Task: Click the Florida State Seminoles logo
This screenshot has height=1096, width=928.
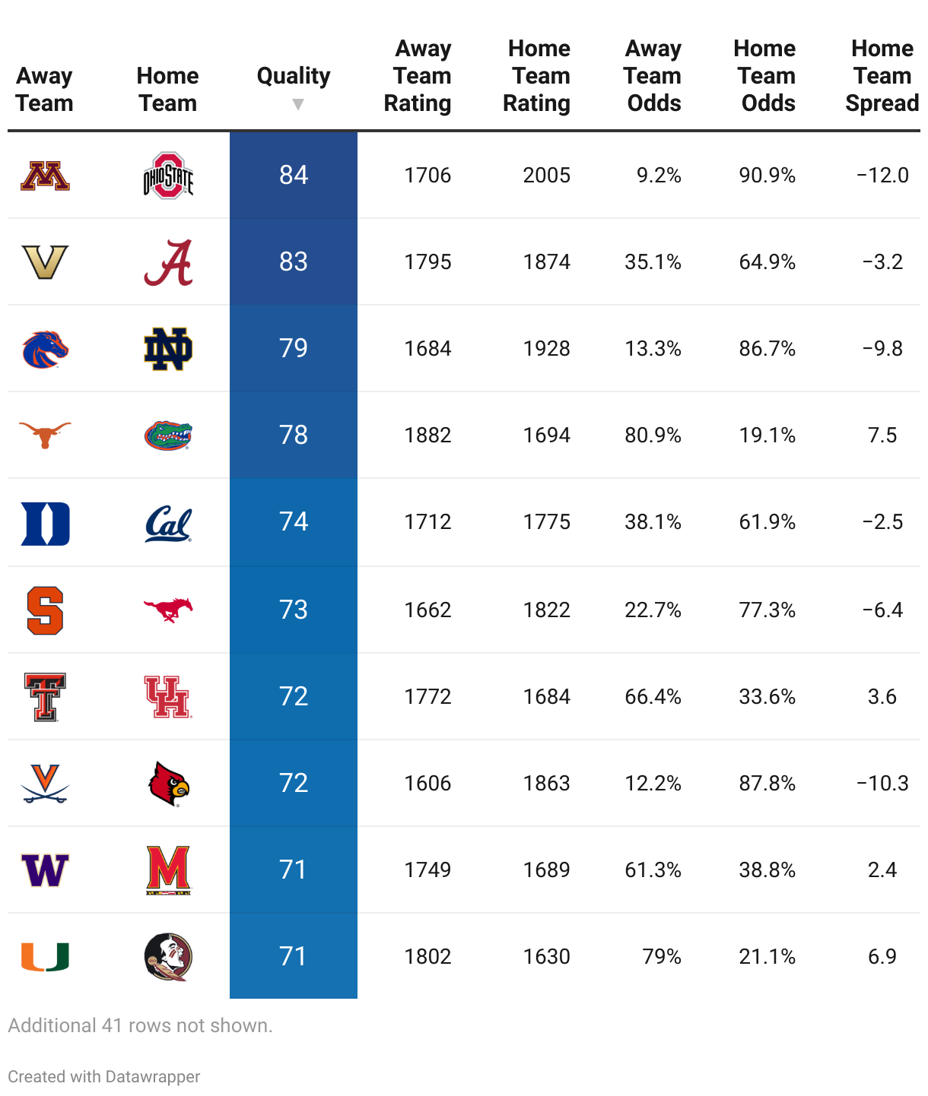Action: tap(168, 957)
